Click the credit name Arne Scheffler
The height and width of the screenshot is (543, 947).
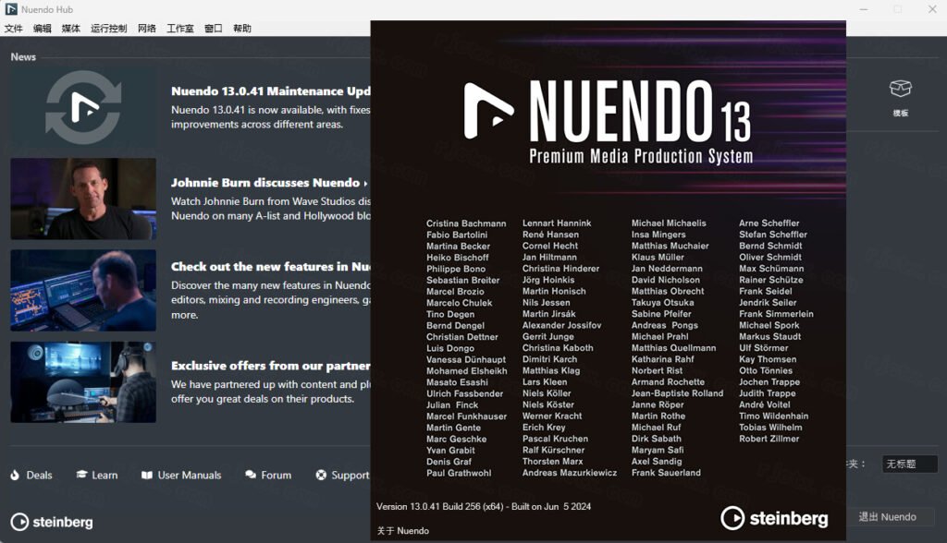pos(769,223)
